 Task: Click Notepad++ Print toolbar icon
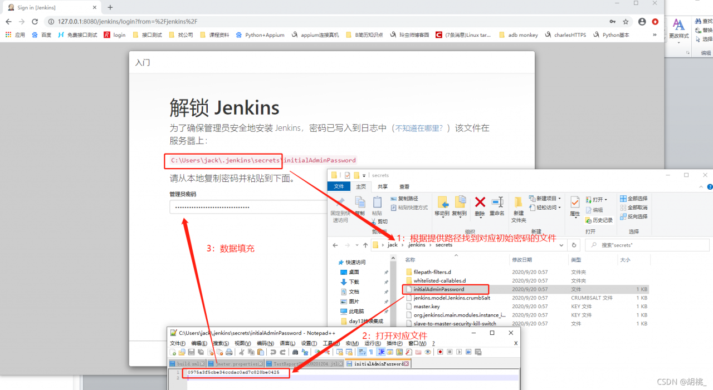[229, 352]
